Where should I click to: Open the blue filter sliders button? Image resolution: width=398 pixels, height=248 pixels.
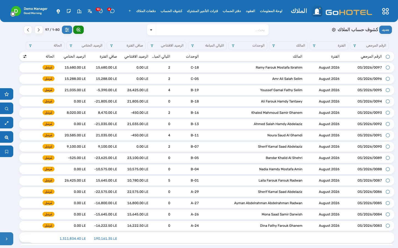coord(67,30)
